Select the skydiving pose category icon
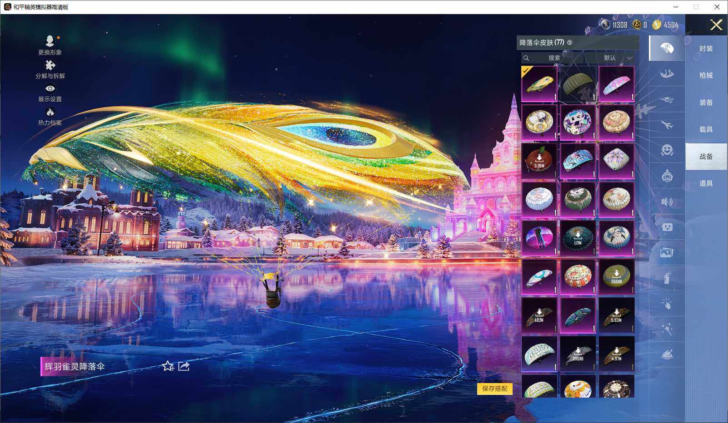Viewport: 728px width, 423px height. pyautogui.click(x=667, y=74)
